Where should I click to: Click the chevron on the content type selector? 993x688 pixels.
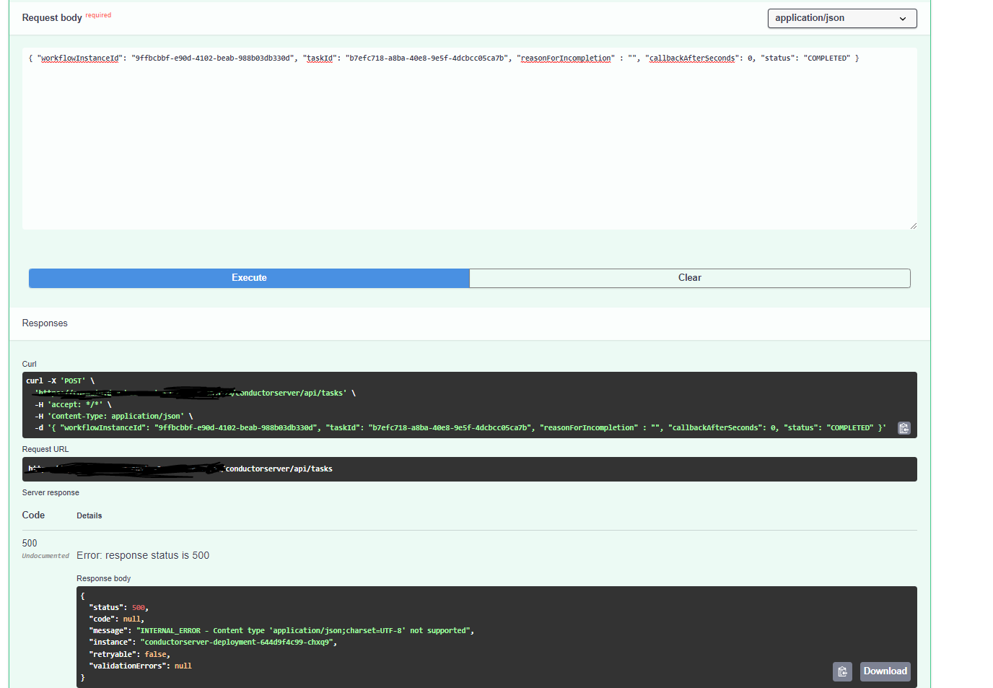tap(904, 18)
